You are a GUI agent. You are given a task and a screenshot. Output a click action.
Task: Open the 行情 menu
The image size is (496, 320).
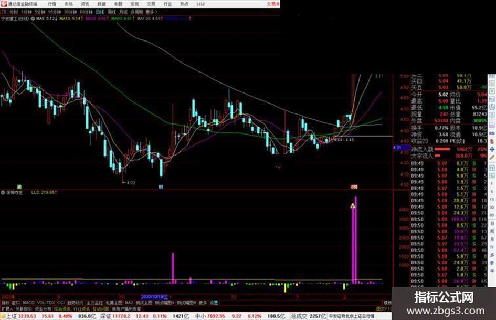tap(52, 4)
